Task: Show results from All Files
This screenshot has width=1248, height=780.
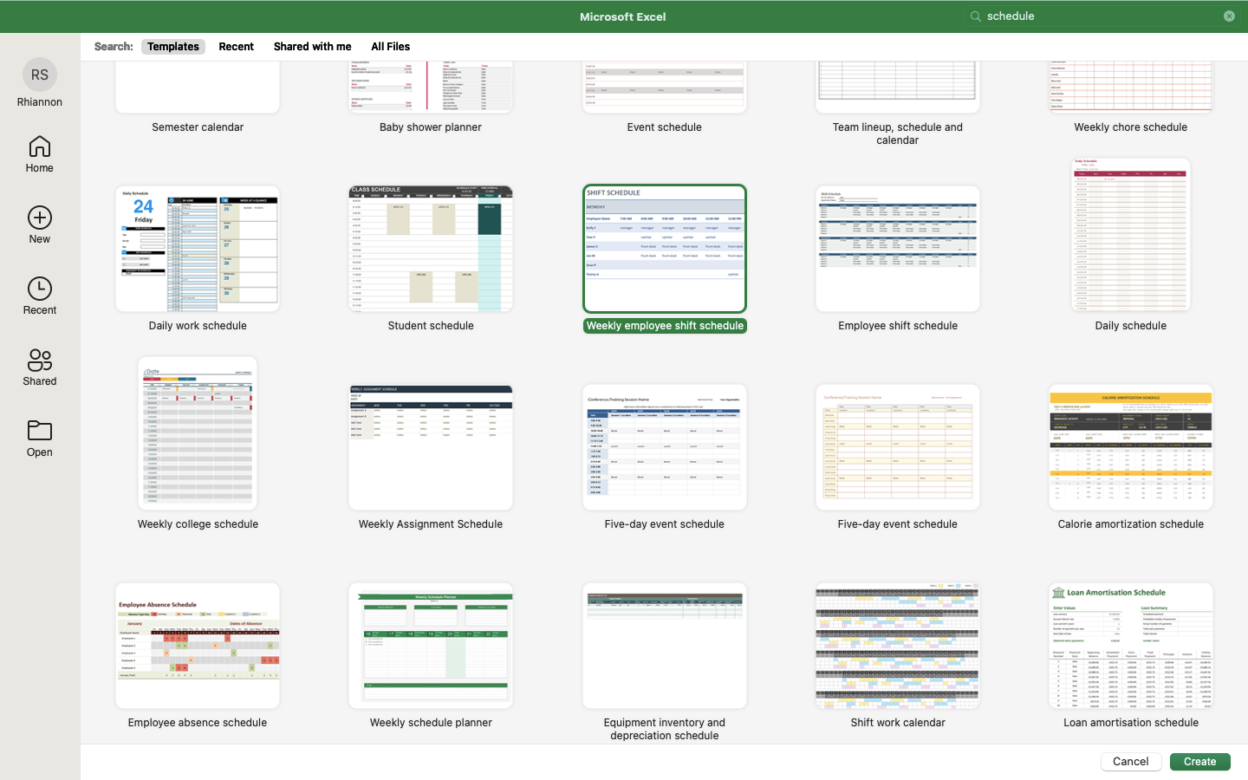Action: (390, 46)
